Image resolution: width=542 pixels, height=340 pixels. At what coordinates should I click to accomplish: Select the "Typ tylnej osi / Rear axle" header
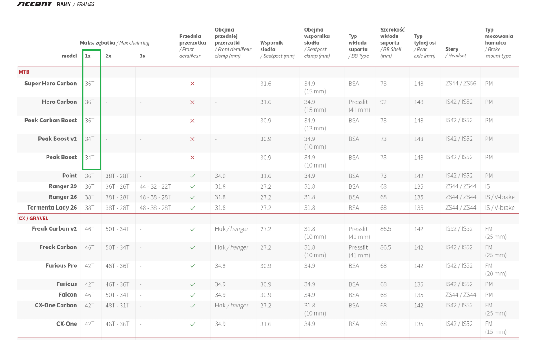pos(425,46)
